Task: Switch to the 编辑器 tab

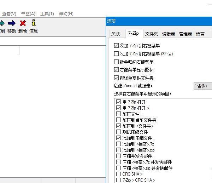Action: point(168,34)
